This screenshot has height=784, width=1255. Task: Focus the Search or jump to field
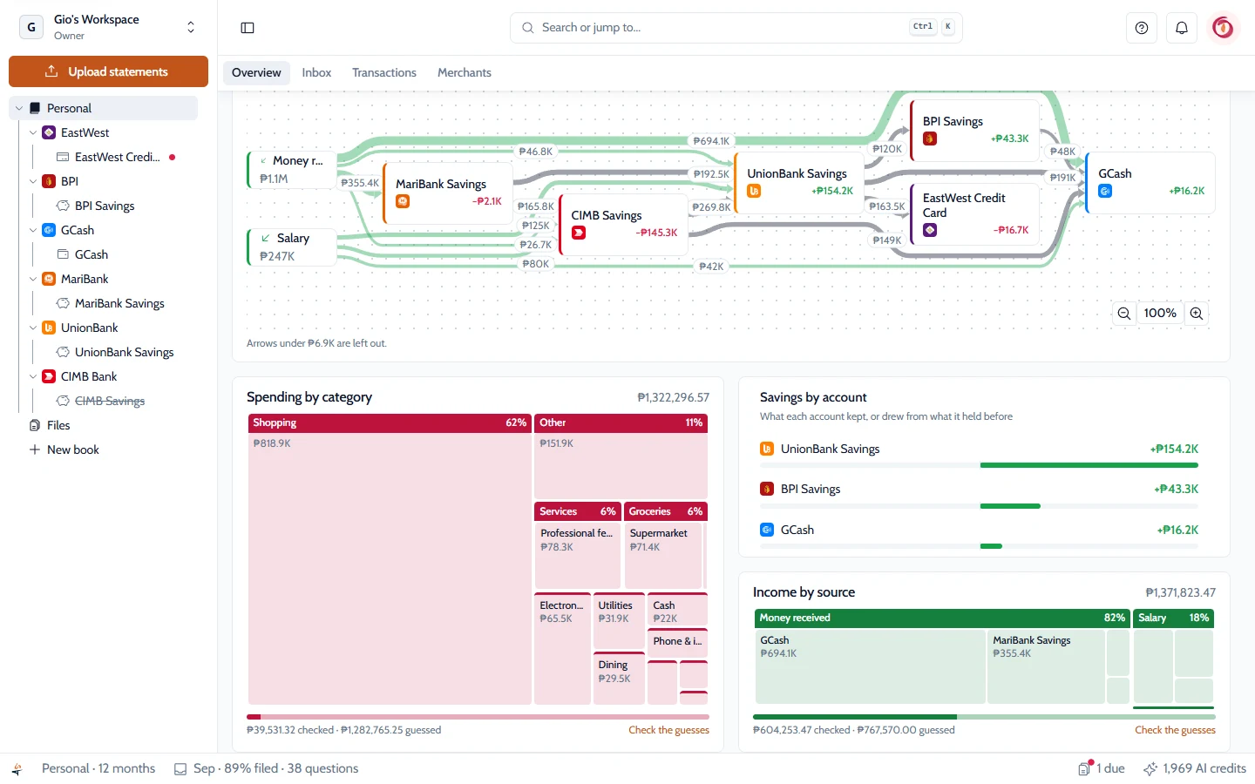736,28
